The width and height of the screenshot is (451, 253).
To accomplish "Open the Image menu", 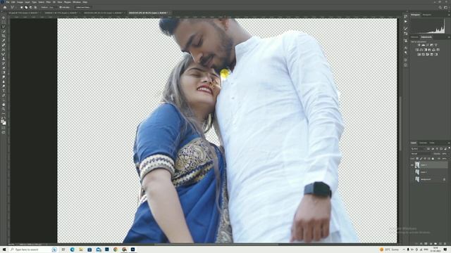I will coord(20,2).
